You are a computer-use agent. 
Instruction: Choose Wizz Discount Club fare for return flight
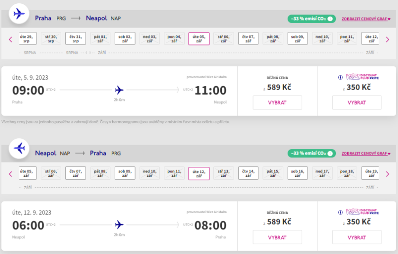pyautogui.click(x=356, y=237)
